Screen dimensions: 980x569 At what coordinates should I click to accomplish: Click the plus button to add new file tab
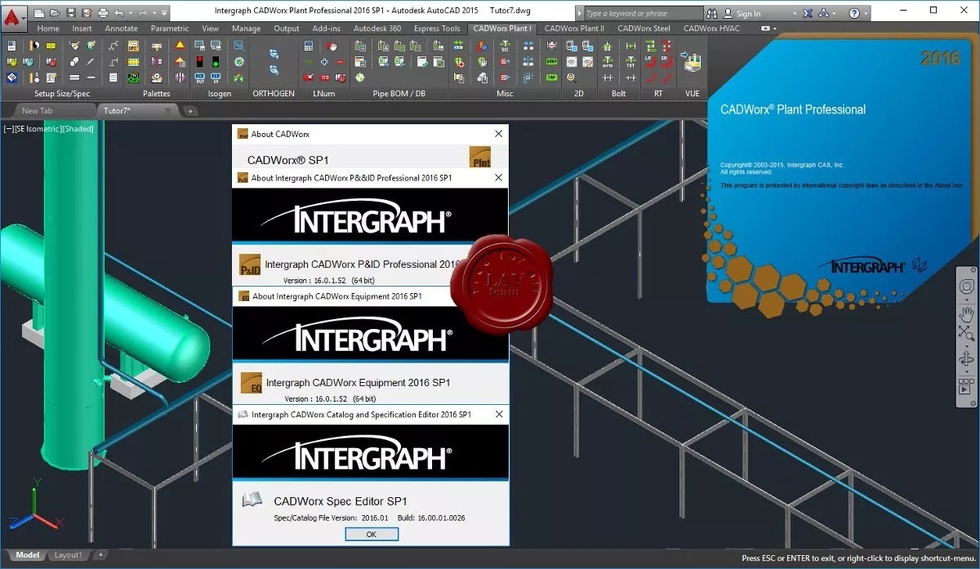click(x=190, y=111)
